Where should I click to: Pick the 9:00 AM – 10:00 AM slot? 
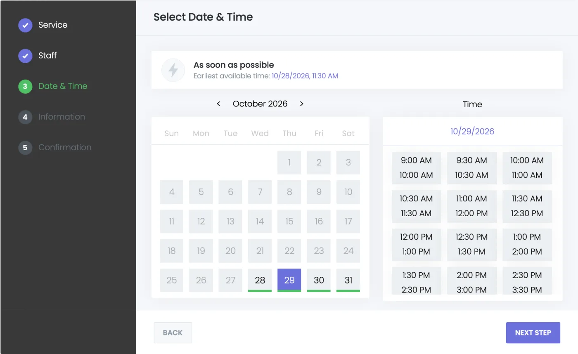pyautogui.click(x=416, y=168)
